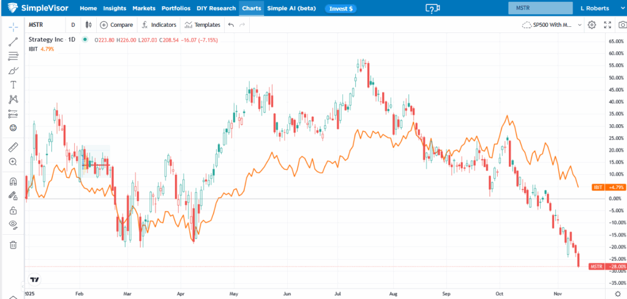The width and height of the screenshot is (627, 299).
Task: Take a chart snapshot with camera icon
Action: tap(623, 24)
